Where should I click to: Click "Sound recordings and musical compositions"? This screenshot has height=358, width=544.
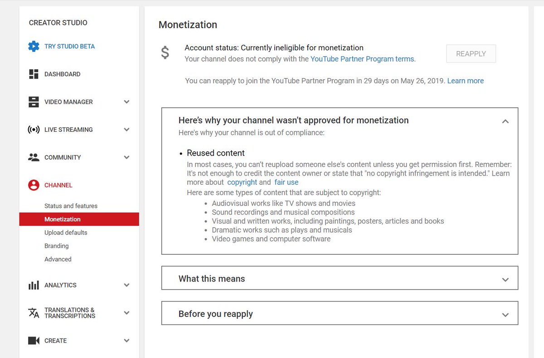(283, 212)
